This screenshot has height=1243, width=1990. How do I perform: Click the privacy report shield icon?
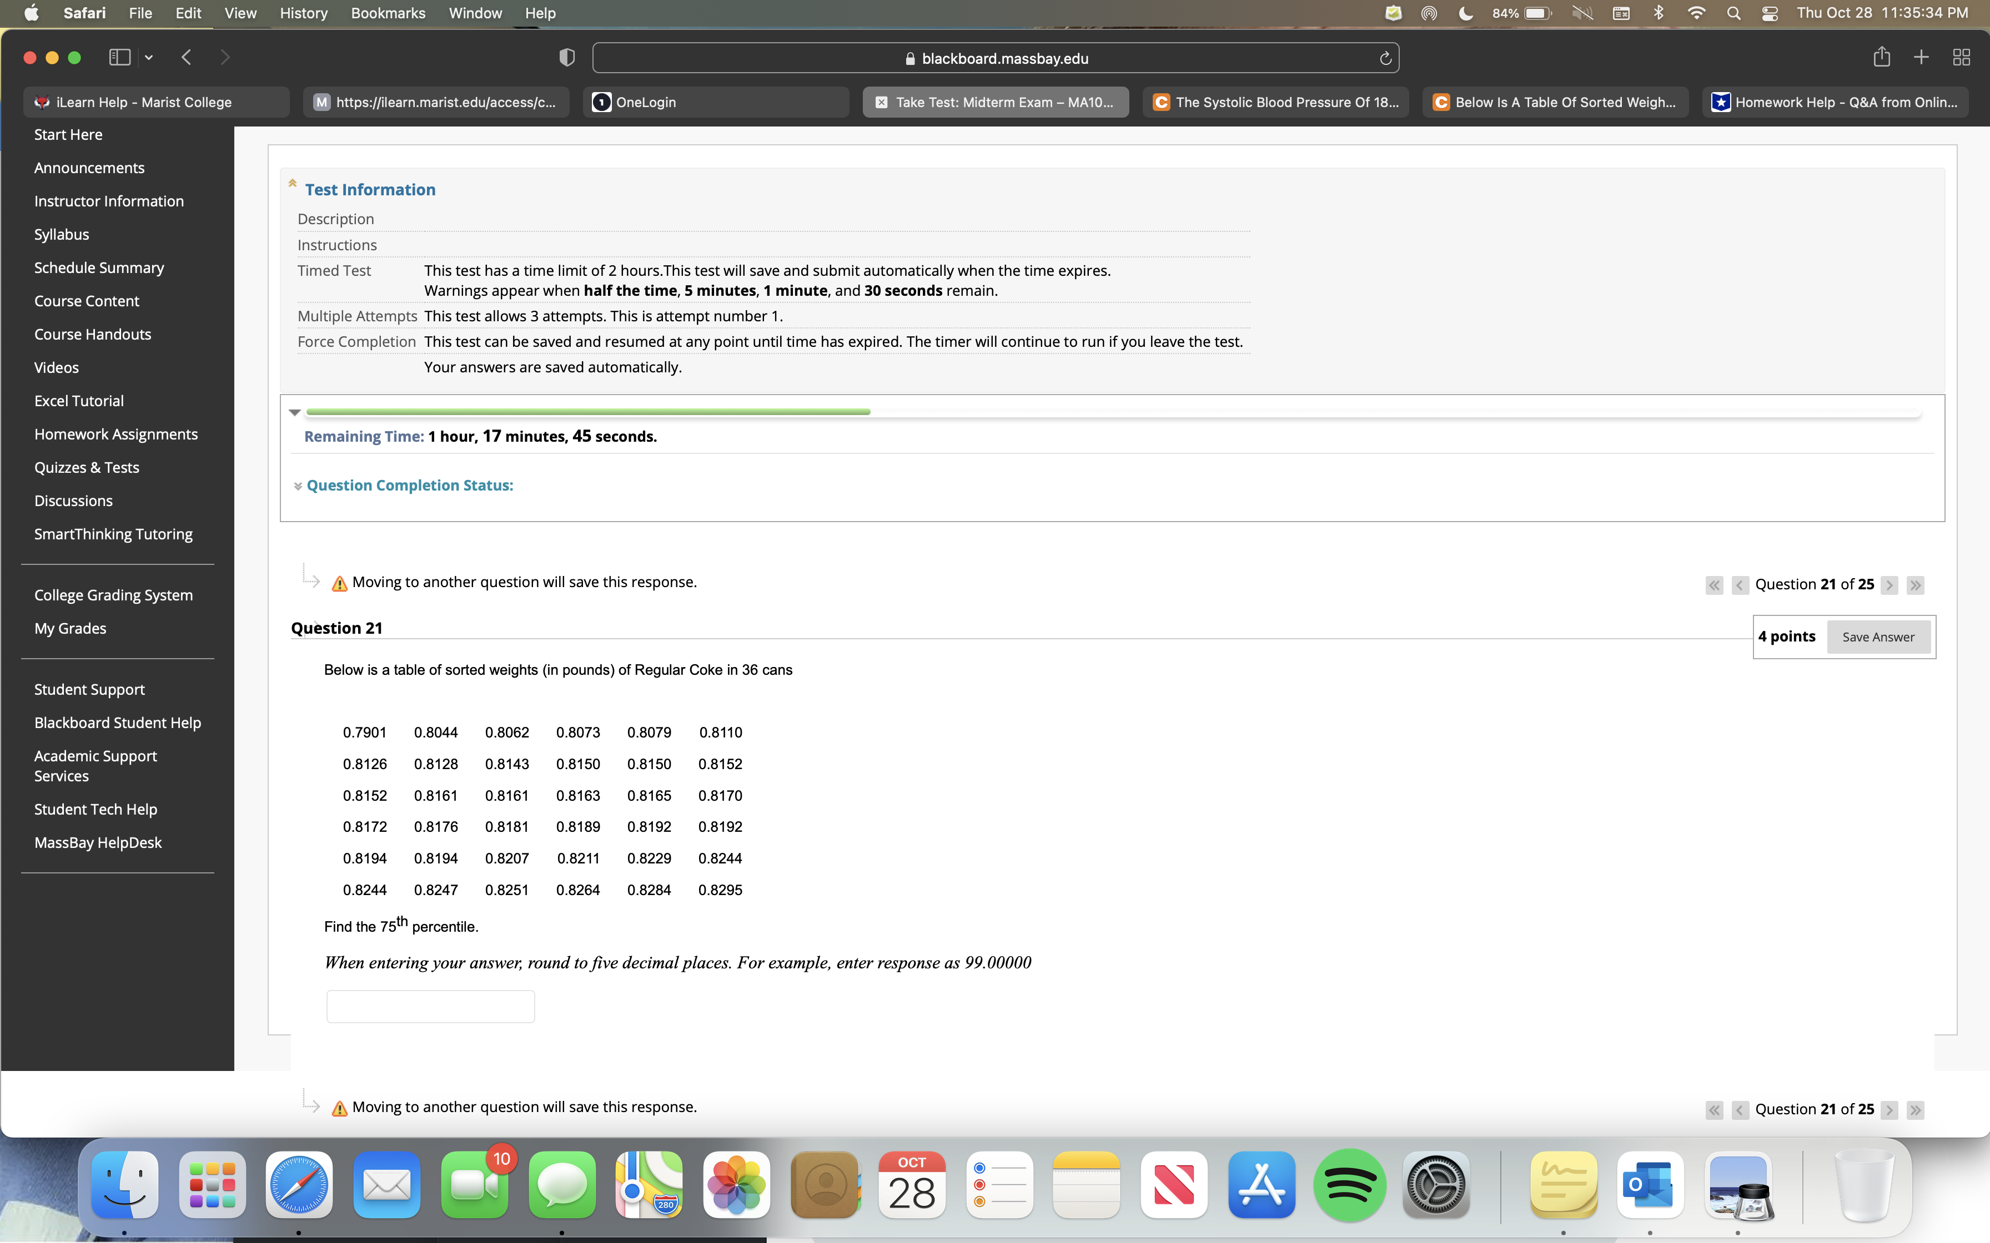tap(566, 58)
